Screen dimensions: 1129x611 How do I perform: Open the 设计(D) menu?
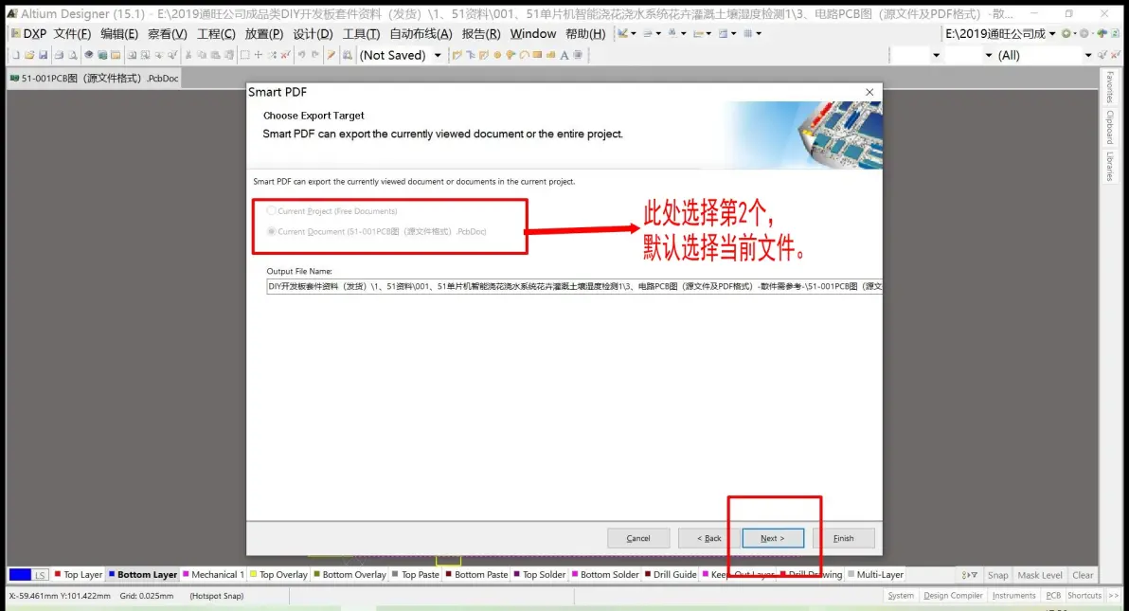[x=313, y=34]
